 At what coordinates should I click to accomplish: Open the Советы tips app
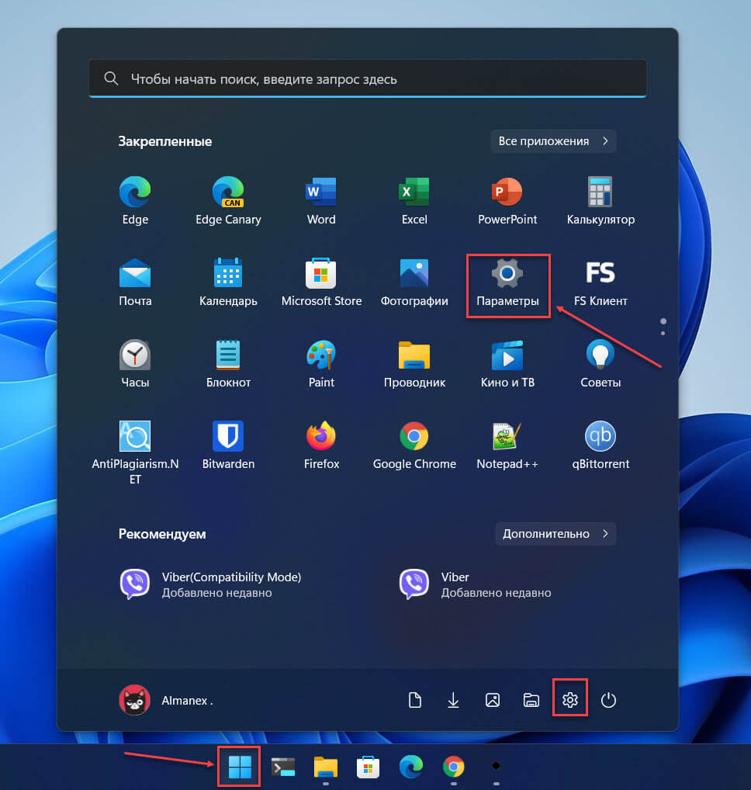click(600, 363)
